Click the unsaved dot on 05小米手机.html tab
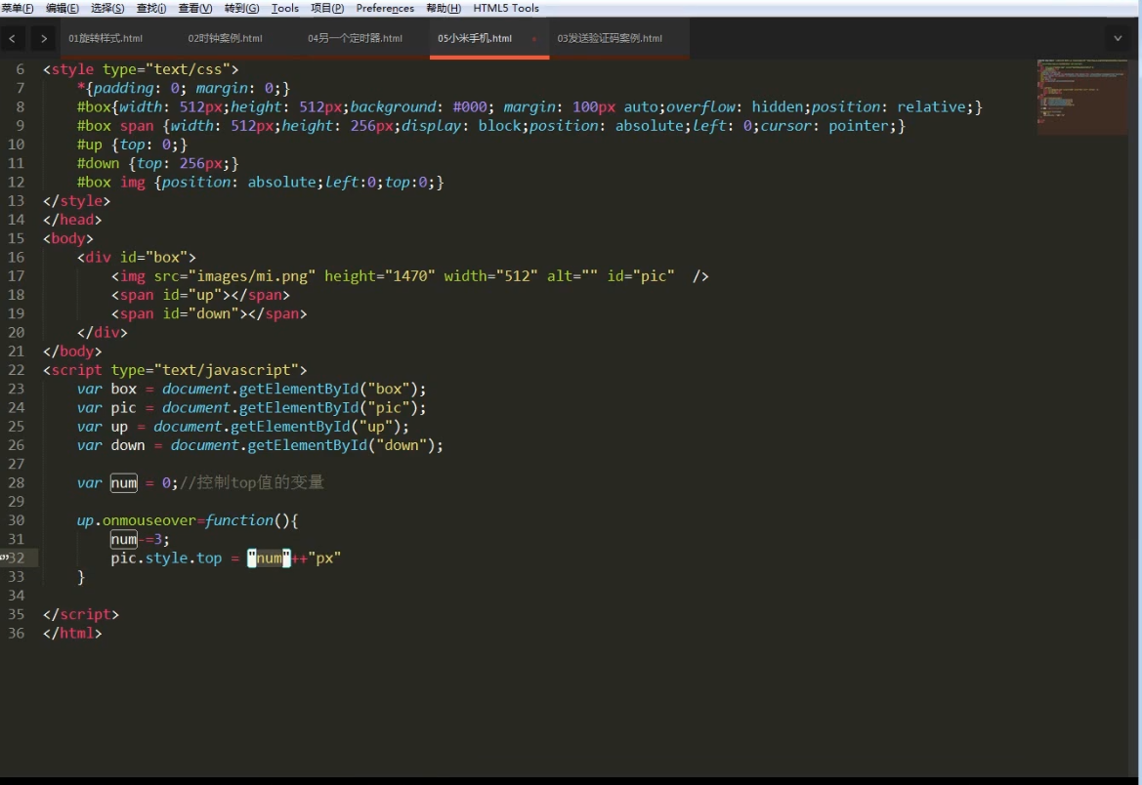The width and height of the screenshot is (1142, 785). click(x=533, y=39)
